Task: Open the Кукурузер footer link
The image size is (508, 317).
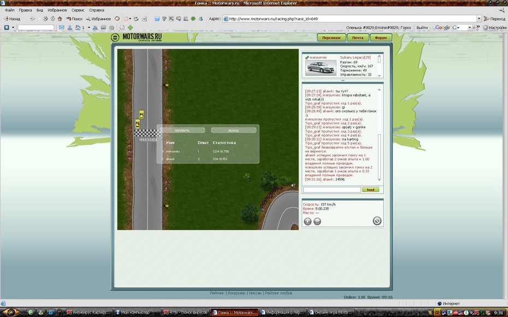Action: [237, 293]
